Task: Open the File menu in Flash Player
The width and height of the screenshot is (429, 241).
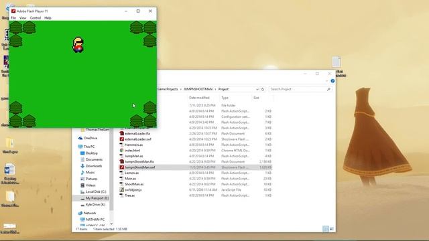Action: click(13, 18)
